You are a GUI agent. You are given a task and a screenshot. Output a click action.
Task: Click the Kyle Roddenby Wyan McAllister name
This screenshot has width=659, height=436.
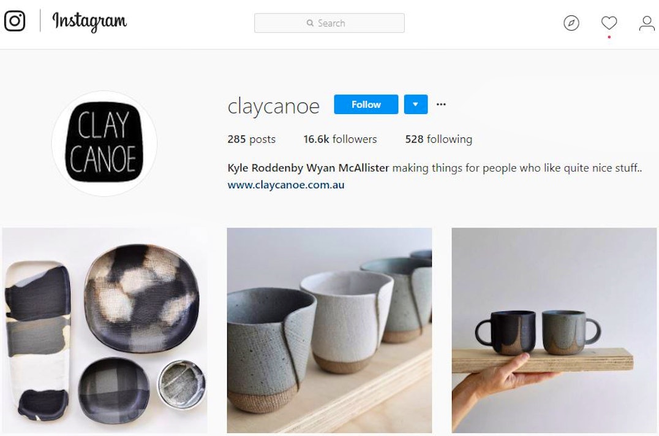(x=308, y=168)
